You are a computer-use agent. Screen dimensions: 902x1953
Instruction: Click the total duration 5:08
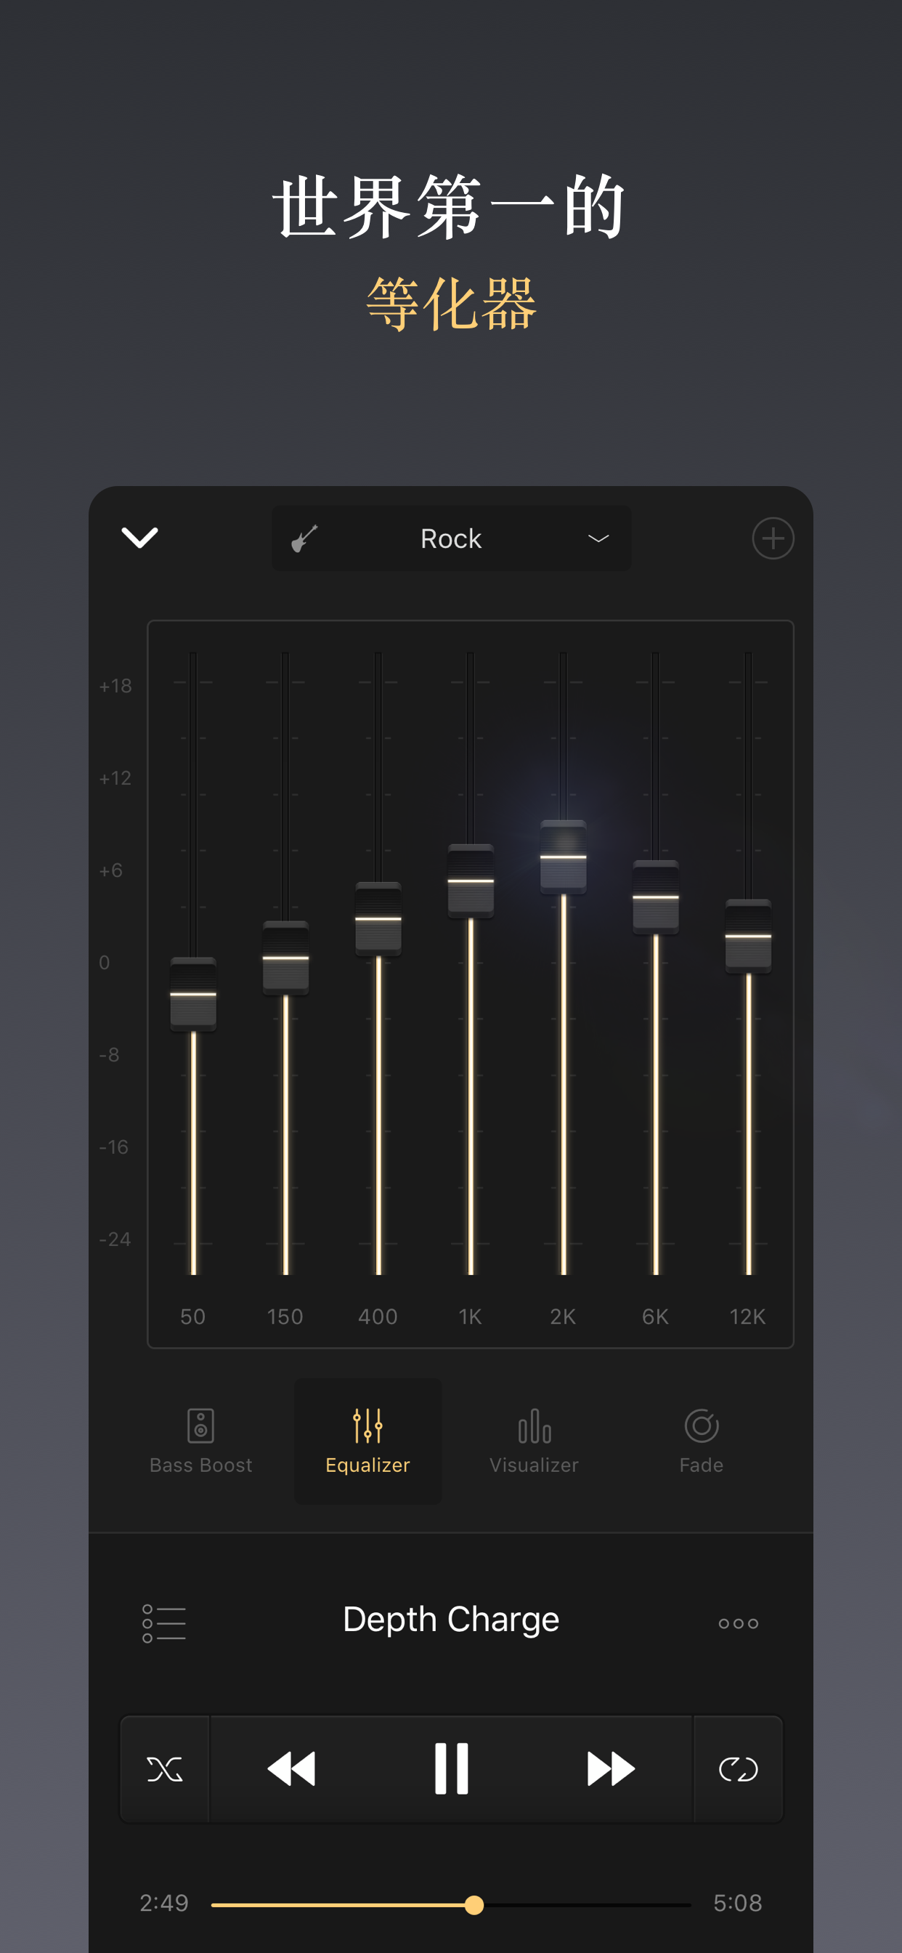738,1903
